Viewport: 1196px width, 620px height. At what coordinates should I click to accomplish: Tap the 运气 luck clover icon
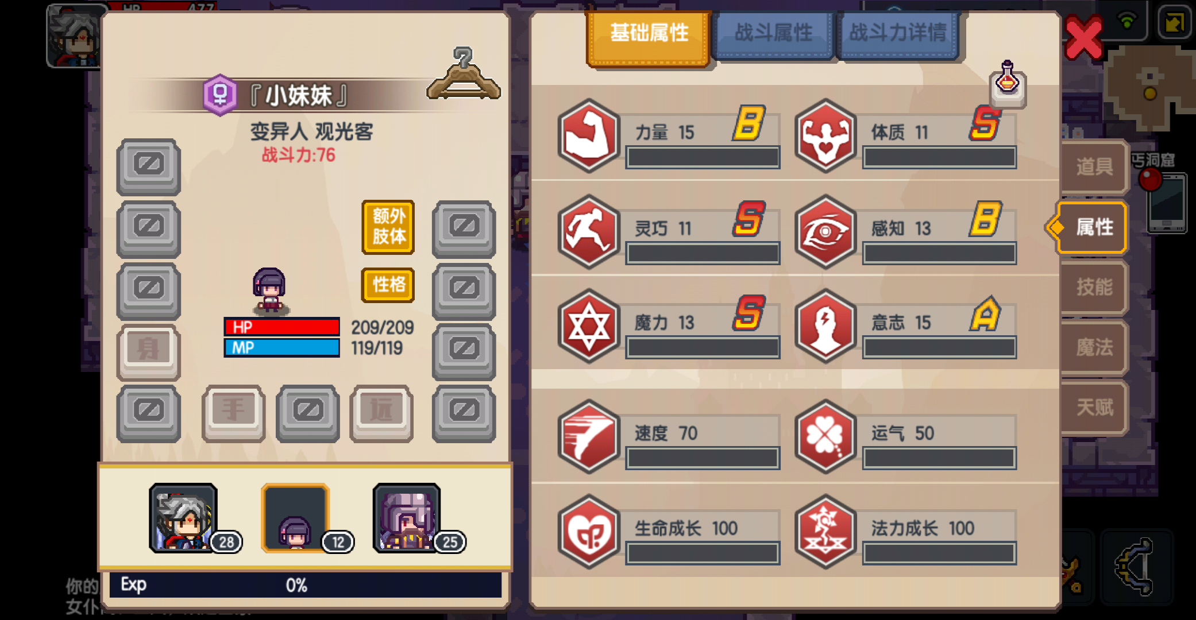[825, 436]
